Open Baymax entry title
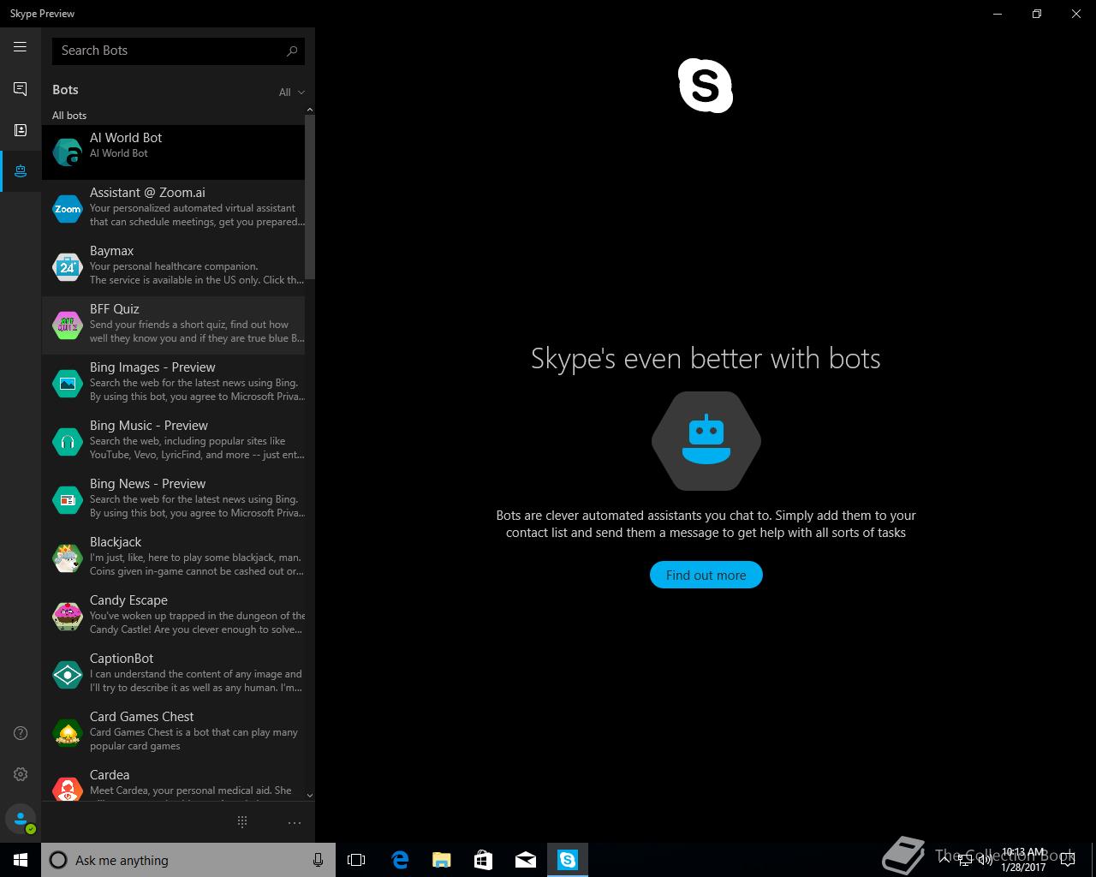This screenshot has width=1096, height=877. [111, 251]
